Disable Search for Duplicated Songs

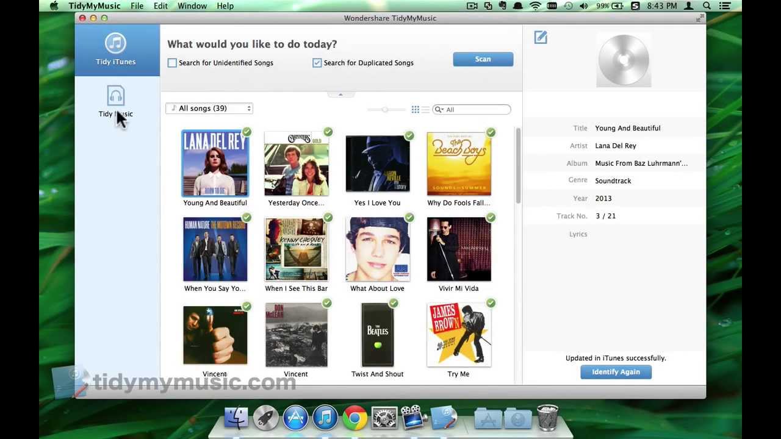317,63
